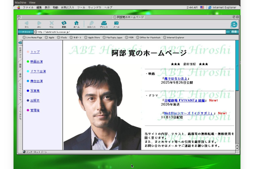Open Office for Macintosh favorite
Screen dimensions: 254x169
click(x=148, y=38)
